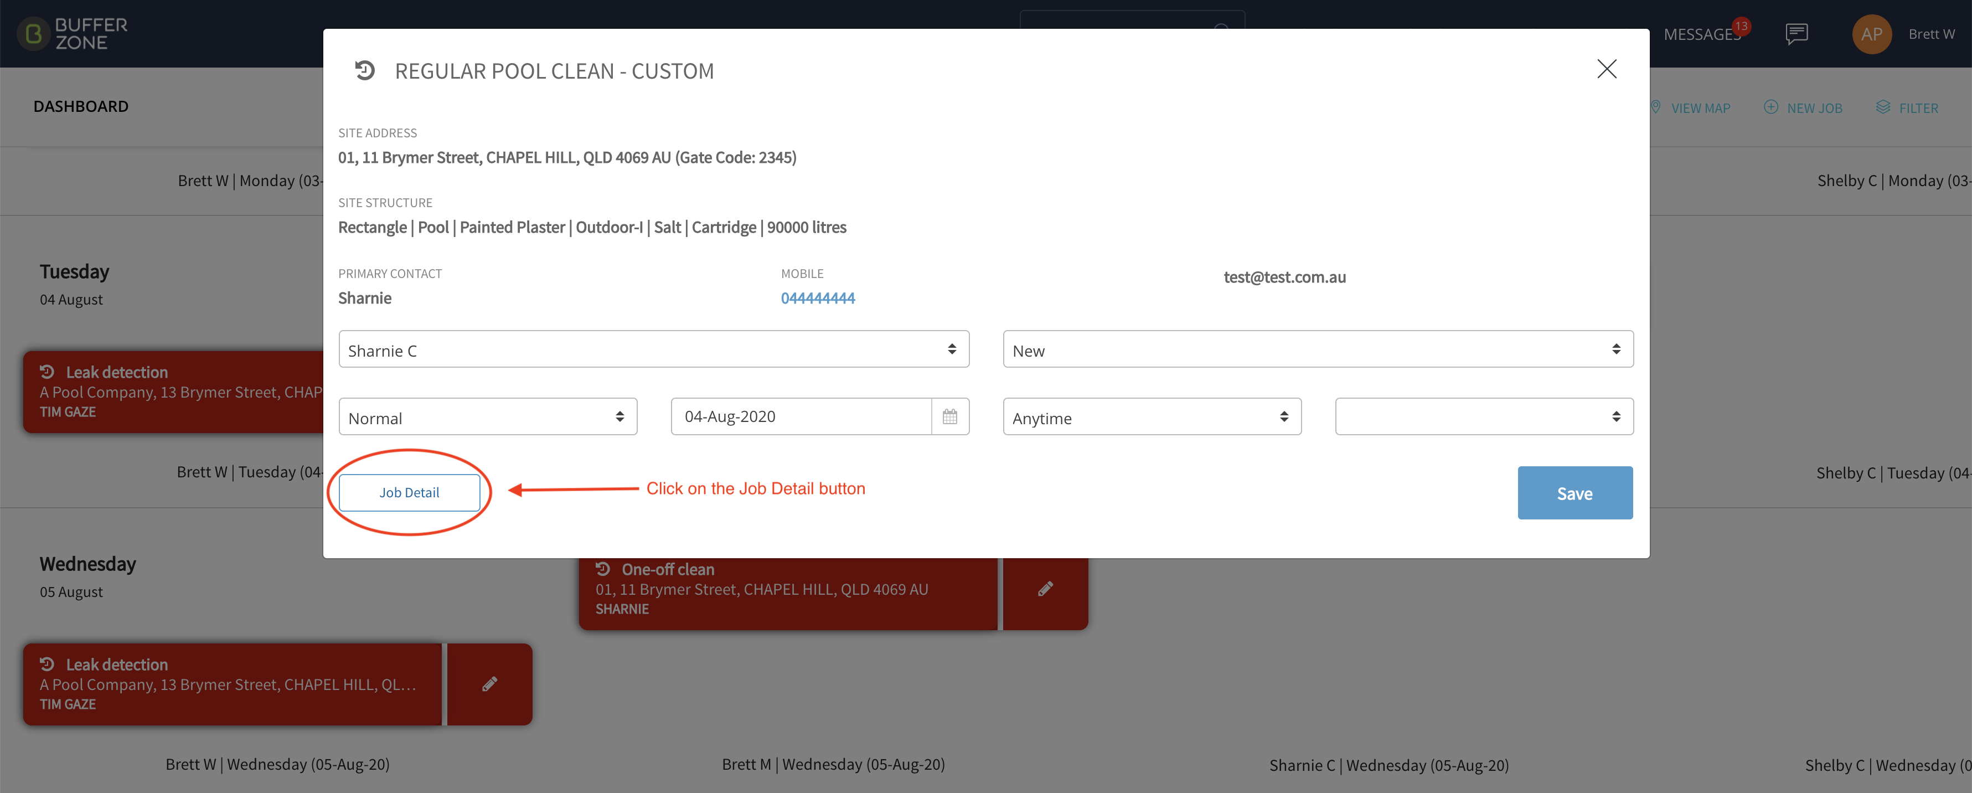Image resolution: width=1972 pixels, height=793 pixels.
Task: Click the test@test.com.au email text
Action: tap(1284, 277)
